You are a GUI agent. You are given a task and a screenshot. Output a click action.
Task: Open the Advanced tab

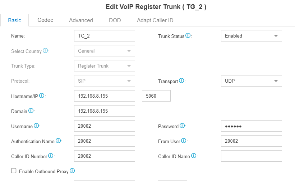(x=81, y=20)
